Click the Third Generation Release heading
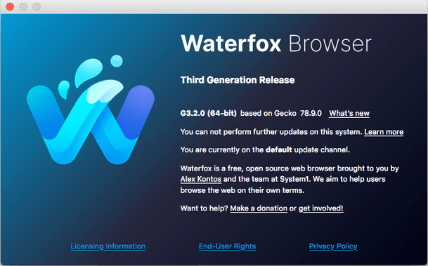 click(x=238, y=80)
